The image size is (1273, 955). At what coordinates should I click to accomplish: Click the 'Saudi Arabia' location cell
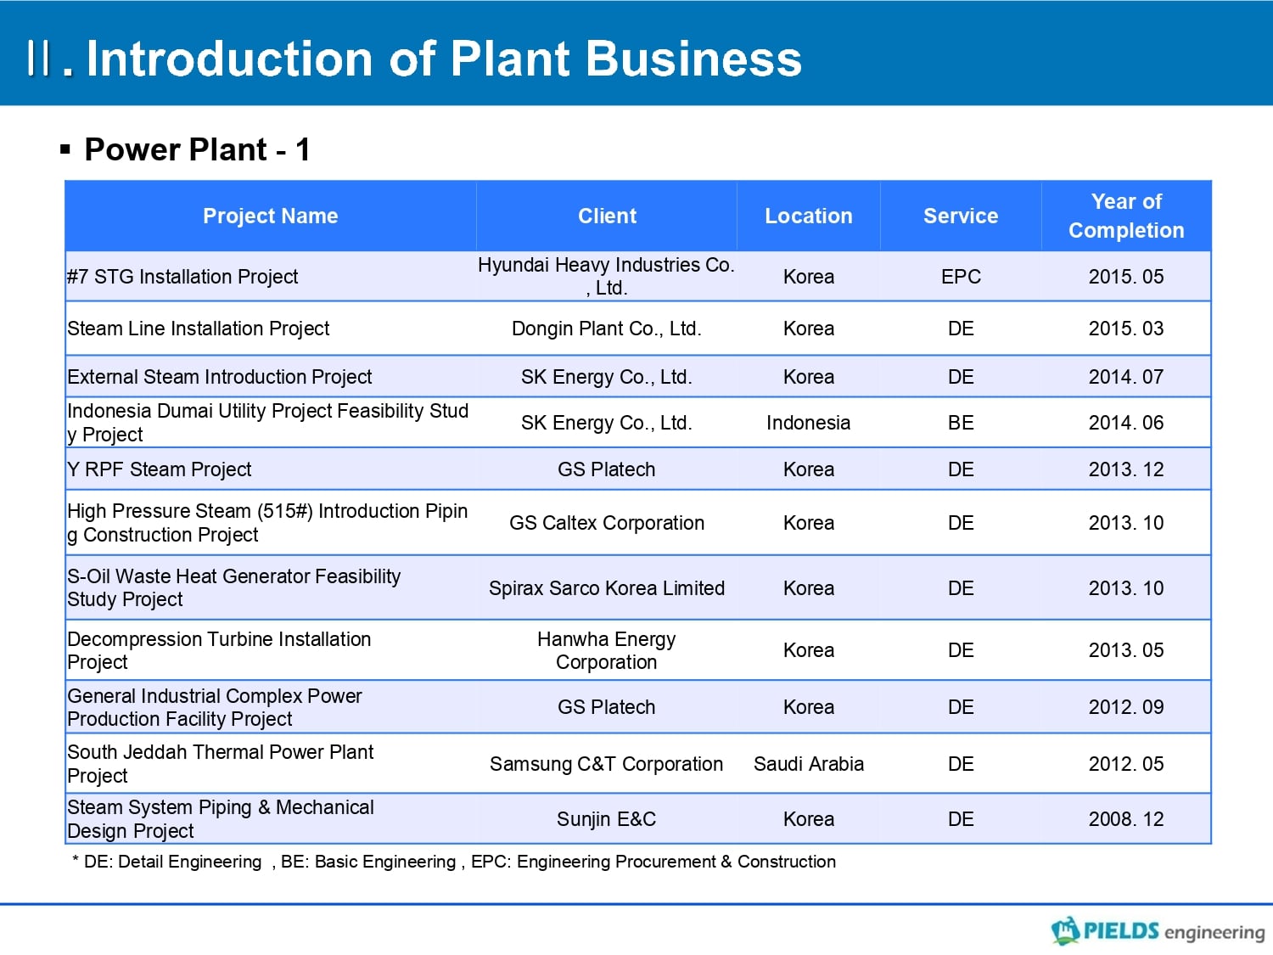809,764
